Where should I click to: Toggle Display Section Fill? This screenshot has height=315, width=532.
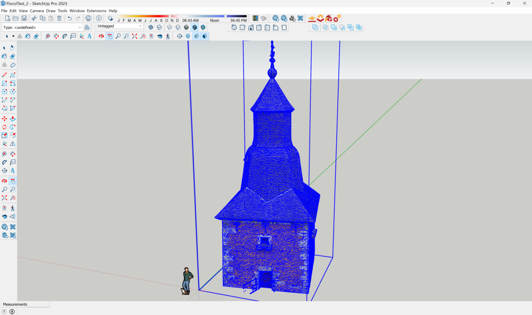(204, 36)
